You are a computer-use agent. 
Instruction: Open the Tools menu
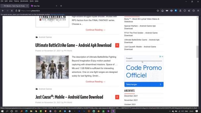tap(31, 1)
